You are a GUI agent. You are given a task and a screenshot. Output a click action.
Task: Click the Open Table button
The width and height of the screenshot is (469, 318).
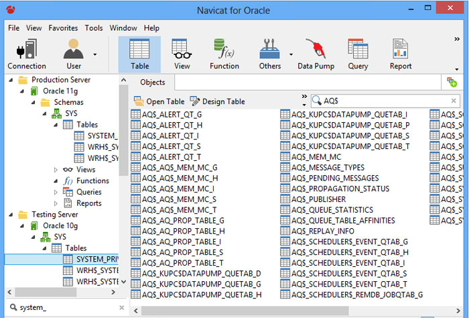tap(159, 101)
